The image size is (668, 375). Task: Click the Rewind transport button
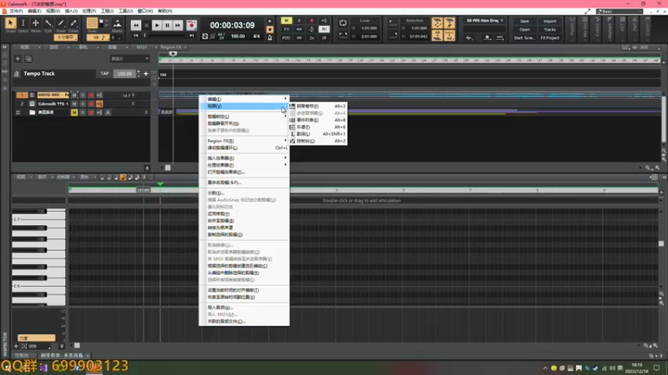click(136, 26)
